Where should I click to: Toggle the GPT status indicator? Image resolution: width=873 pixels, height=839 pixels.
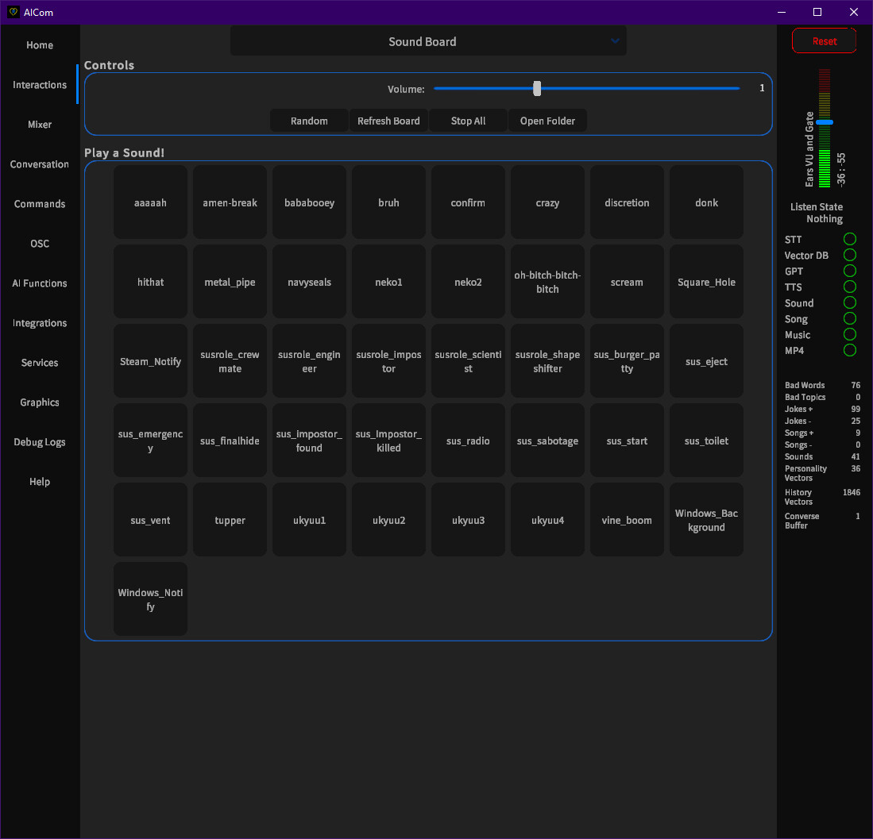click(x=850, y=271)
